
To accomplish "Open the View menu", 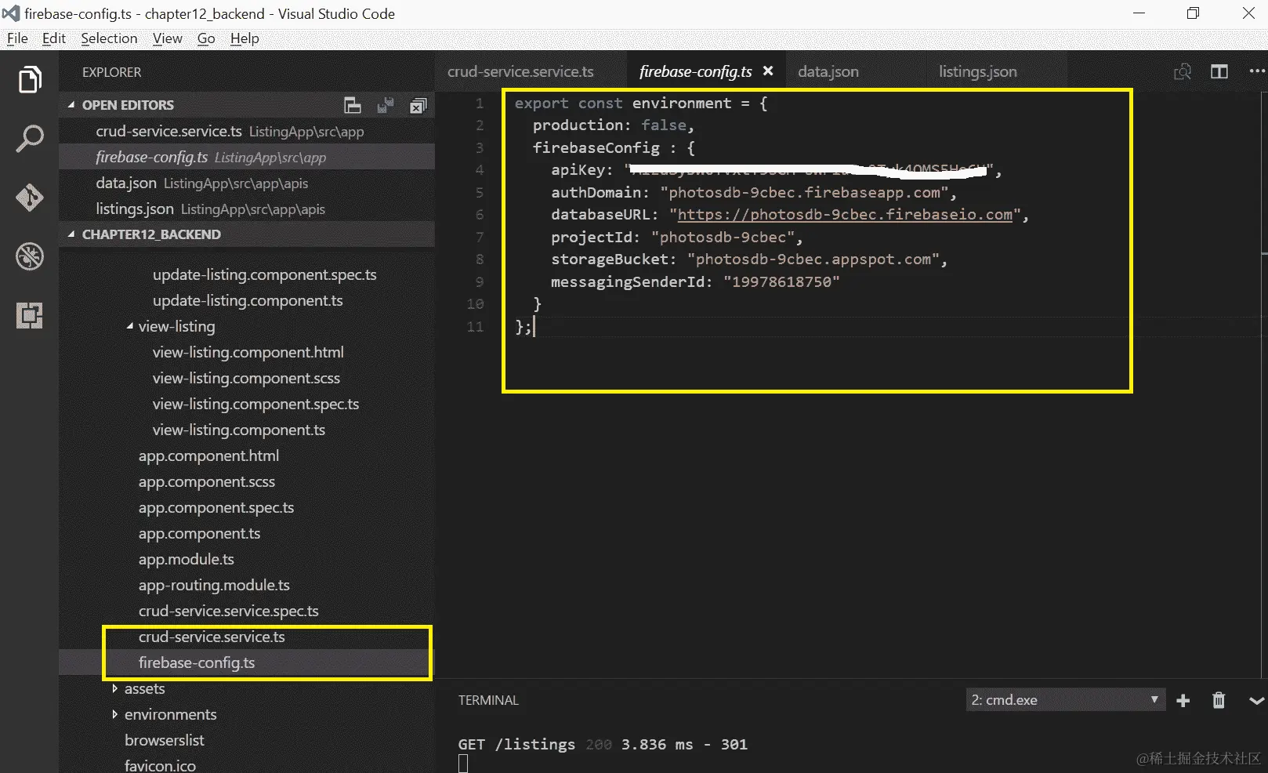I will [167, 38].
